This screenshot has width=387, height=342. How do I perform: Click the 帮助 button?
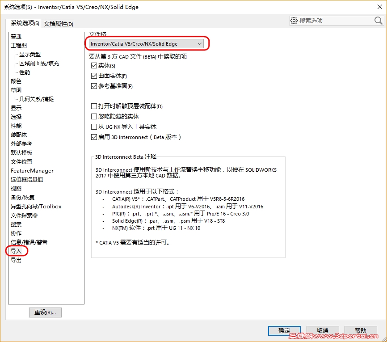point(361,330)
